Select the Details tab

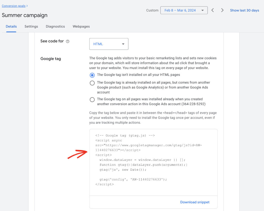11,26
